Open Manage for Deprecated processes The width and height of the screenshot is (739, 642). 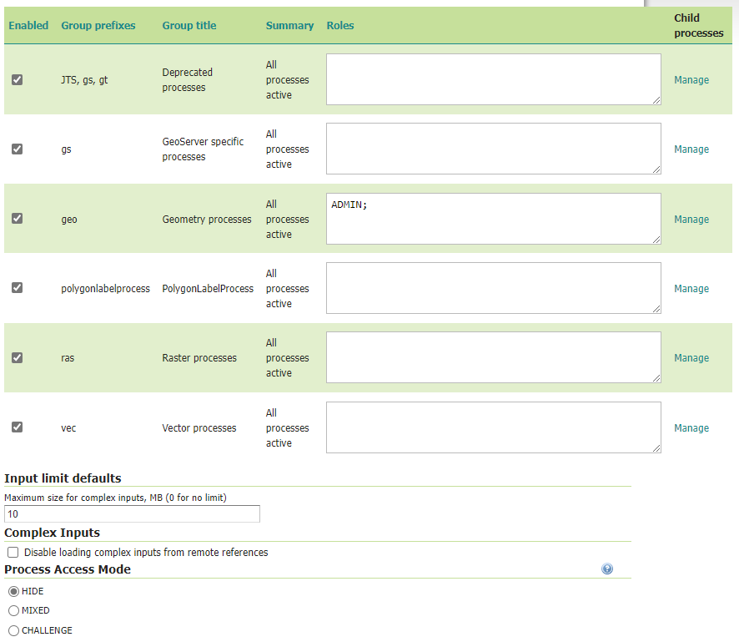pyautogui.click(x=691, y=80)
